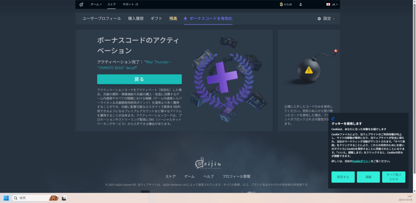
Task: Open the JA language selector
Action: (x=332, y=4)
